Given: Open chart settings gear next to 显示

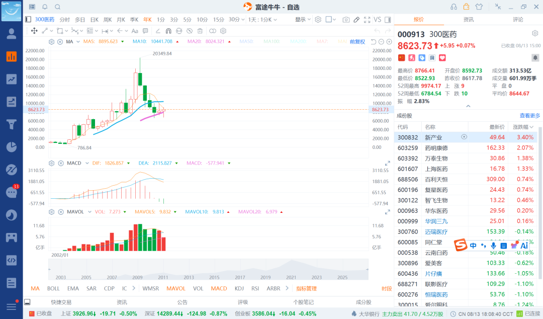Looking at the screenshot, I should 318,20.
